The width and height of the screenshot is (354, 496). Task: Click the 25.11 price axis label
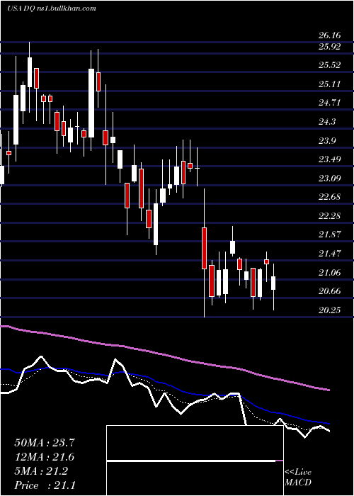(x=330, y=84)
